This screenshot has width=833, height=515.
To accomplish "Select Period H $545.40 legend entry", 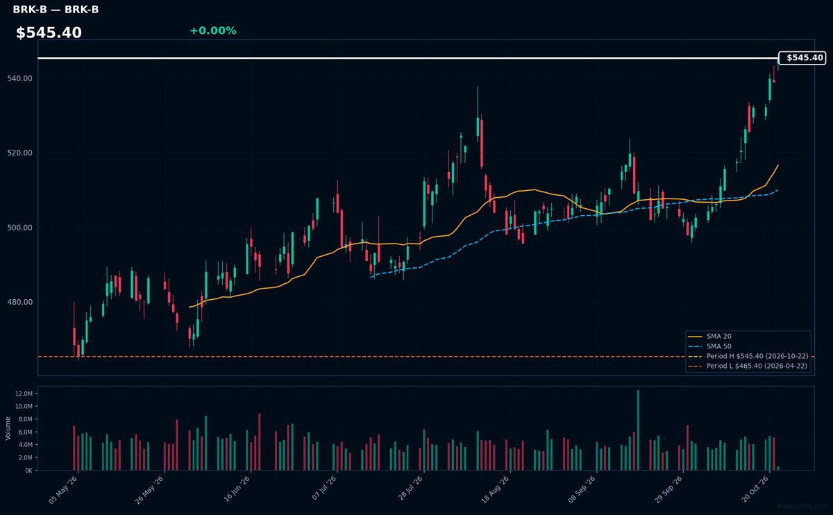I will point(749,356).
